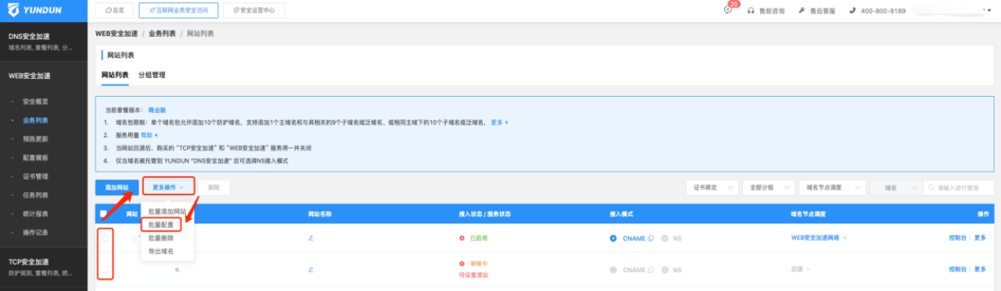Edit the website name in the 审核中 row

(310, 269)
